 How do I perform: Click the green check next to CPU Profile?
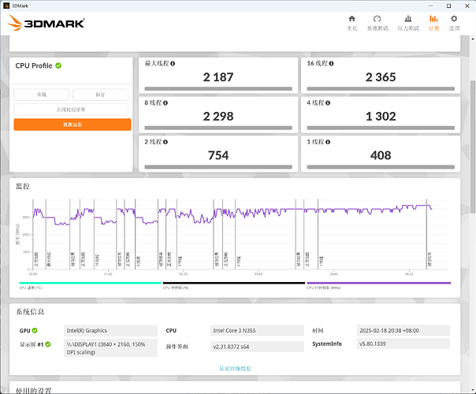tap(58, 66)
